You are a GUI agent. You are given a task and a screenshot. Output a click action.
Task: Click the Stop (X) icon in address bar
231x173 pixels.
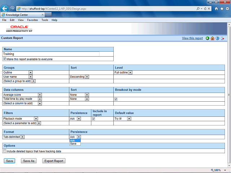point(209,9)
